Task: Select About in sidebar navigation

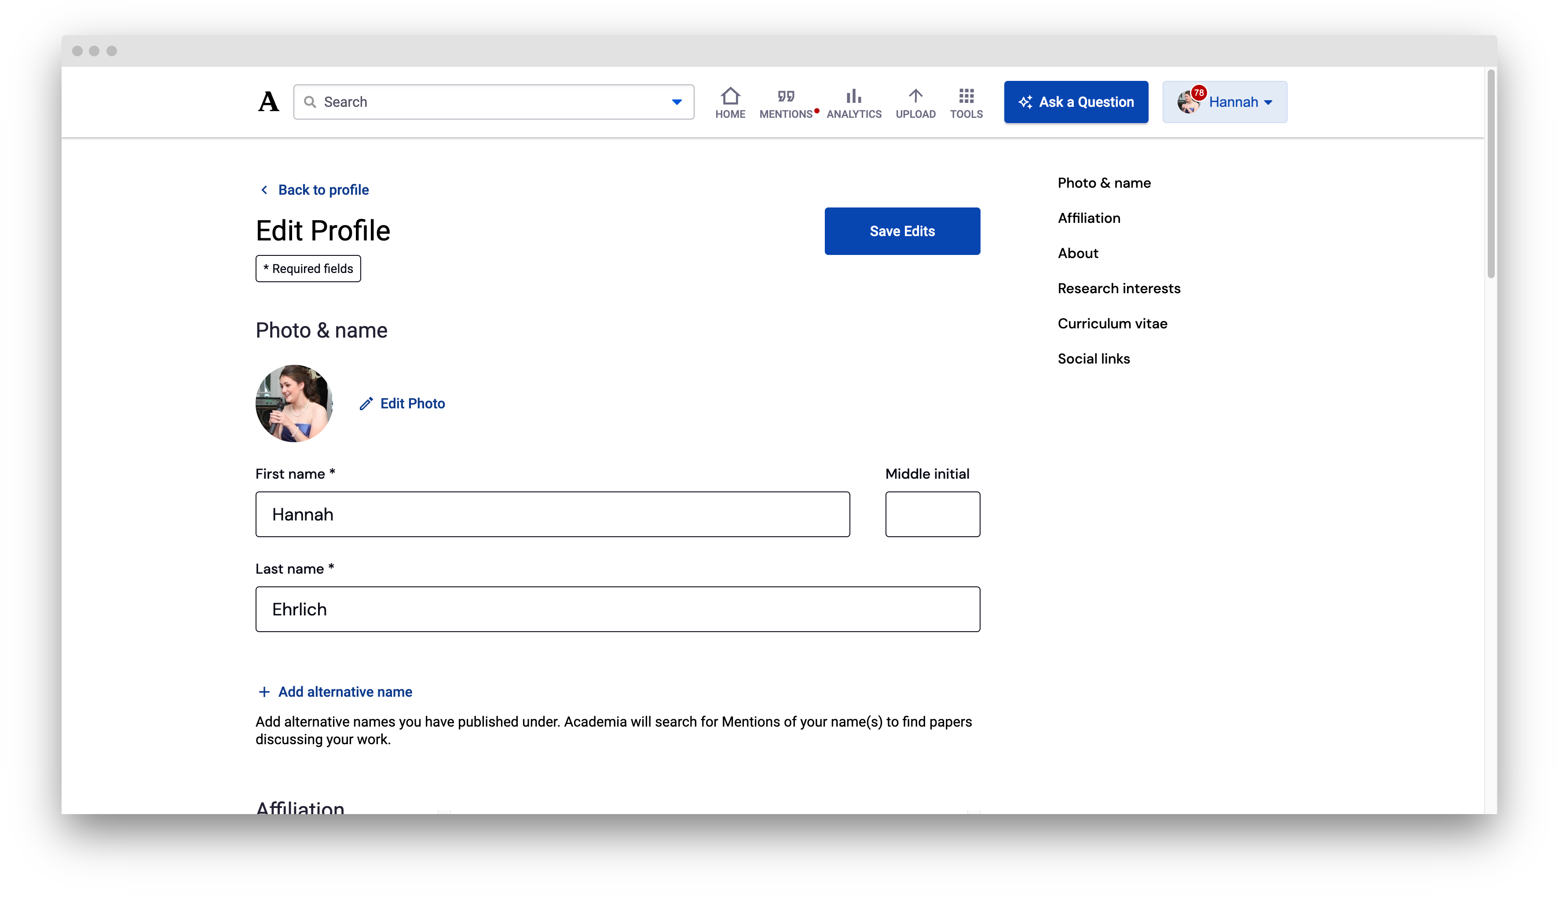Action: pos(1078,254)
